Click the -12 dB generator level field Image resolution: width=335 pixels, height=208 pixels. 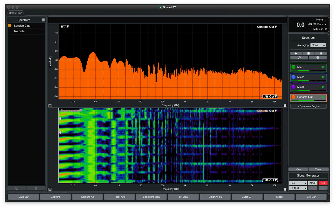(x=312, y=183)
